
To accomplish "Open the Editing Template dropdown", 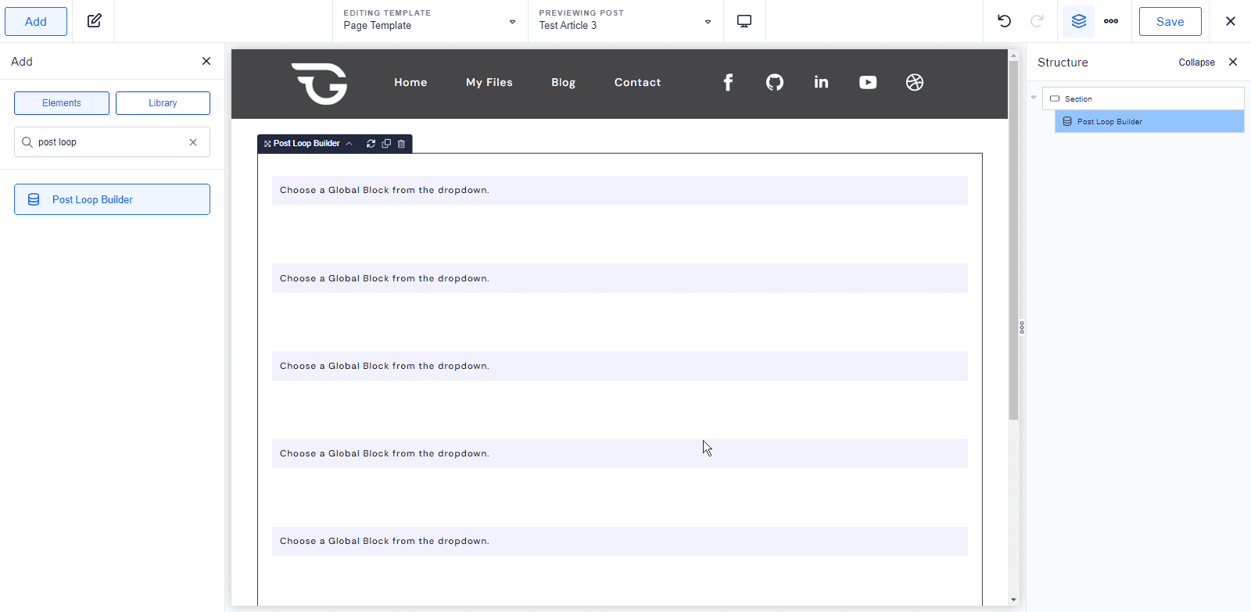I will pyautogui.click(x=430, y=21).
